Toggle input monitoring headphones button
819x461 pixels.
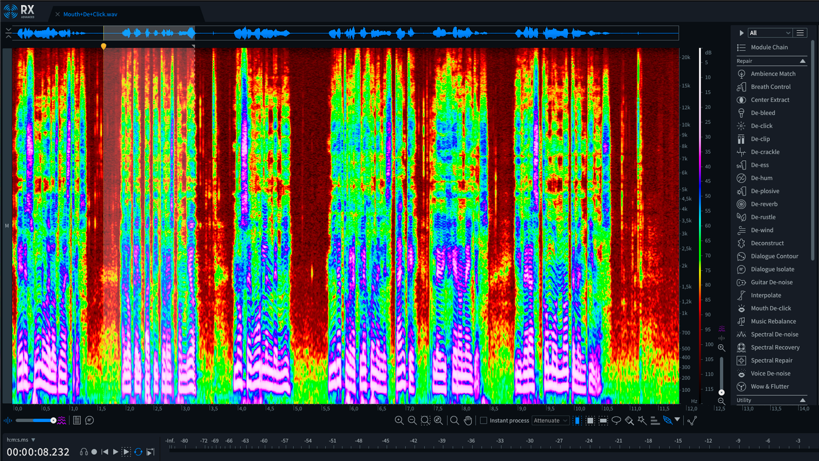coord(84,452)
